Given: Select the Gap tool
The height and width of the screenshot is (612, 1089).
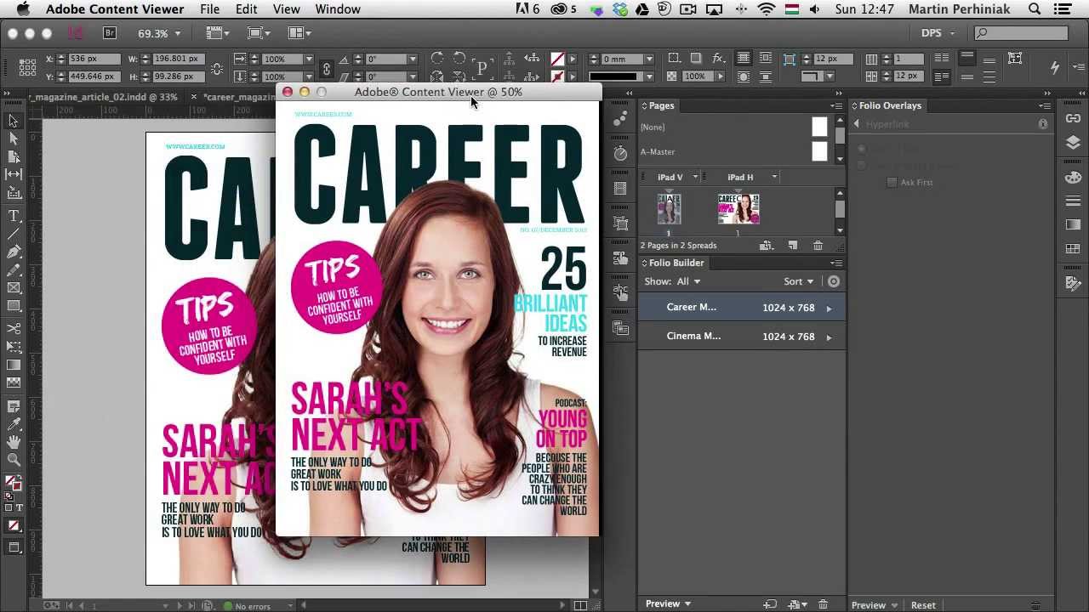Looking at the screenshot, I should click(14, 174).
